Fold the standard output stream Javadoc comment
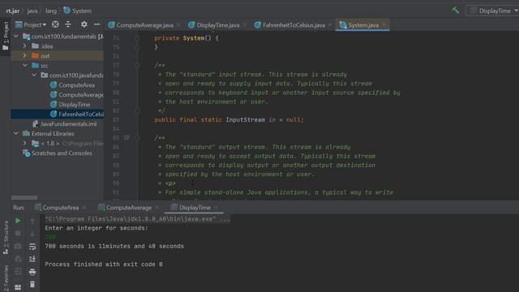The width and height of the screenshot is (519, 292). [138, 138]
